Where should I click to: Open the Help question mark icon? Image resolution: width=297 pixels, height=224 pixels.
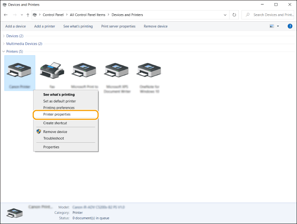(290, 26)
